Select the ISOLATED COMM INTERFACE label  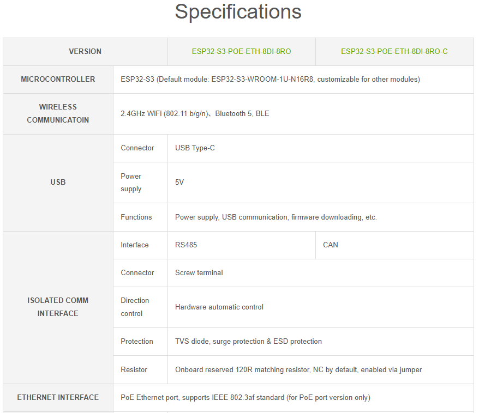pos(58,307)
